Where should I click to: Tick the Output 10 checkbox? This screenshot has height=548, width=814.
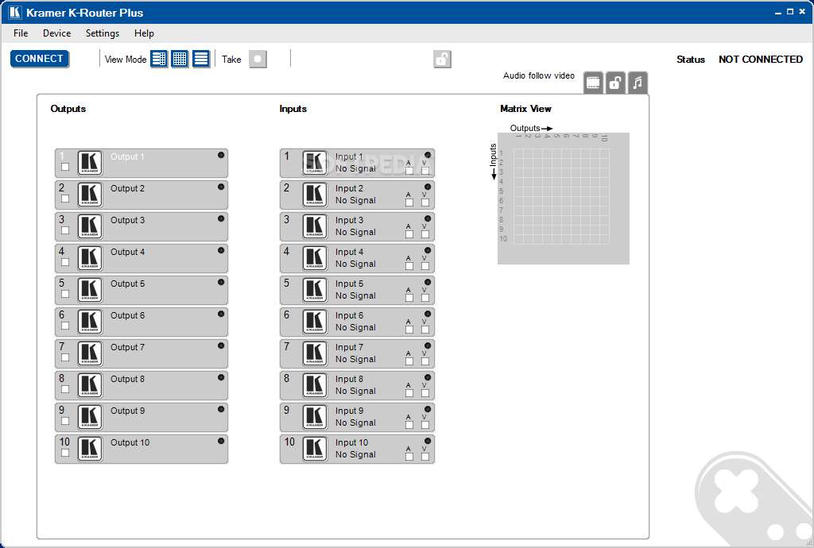(x=65, y=453)
